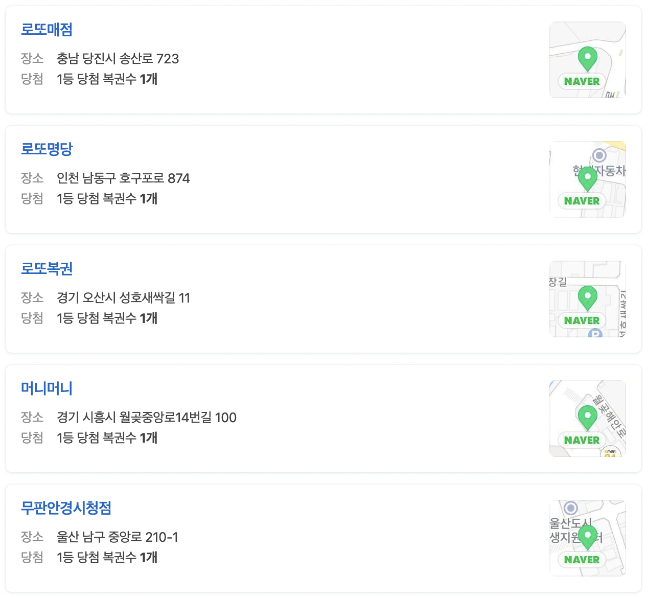Click the map pin icon for 로또복권
648x598 pixels.
(x=587, y=296)
